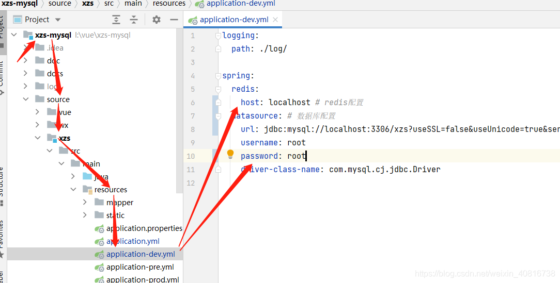
Task: Click breadcrumb src in navigation bar
Action: point(109,4)
